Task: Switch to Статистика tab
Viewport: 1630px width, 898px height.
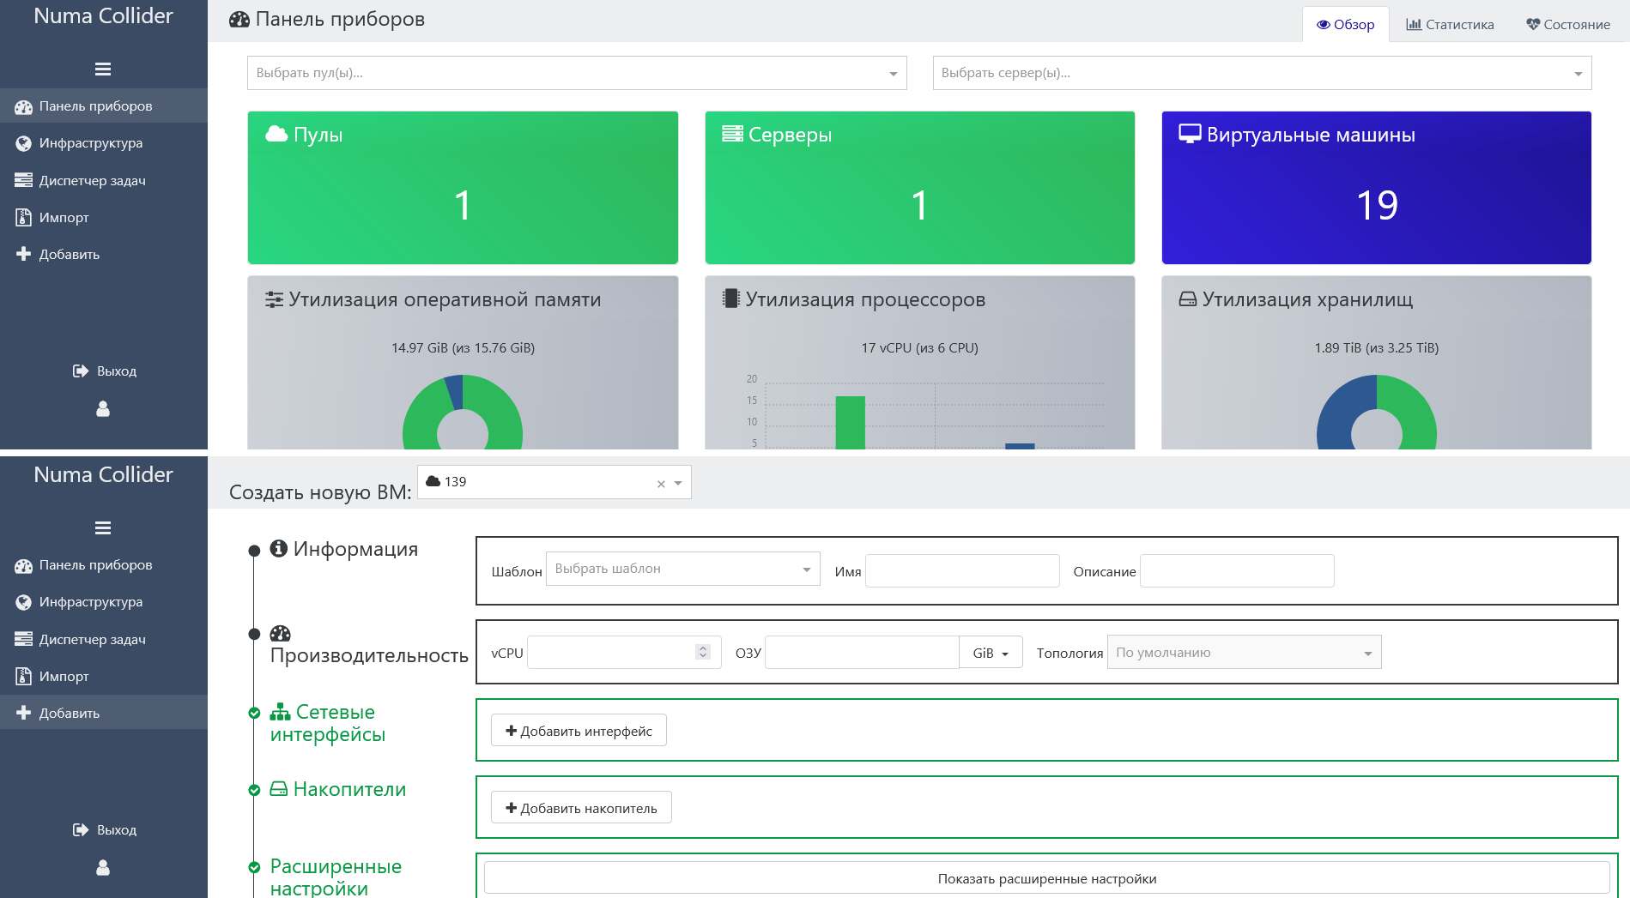Action: 1450,24
